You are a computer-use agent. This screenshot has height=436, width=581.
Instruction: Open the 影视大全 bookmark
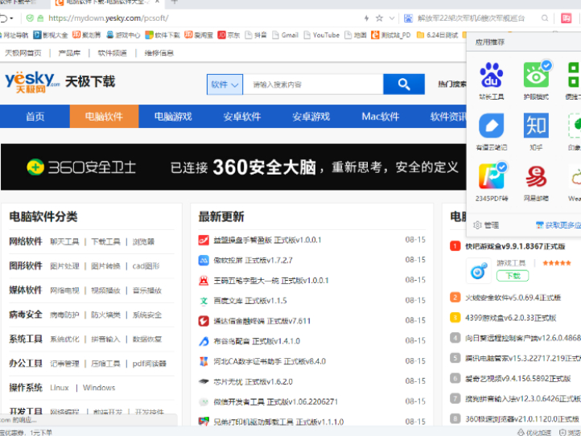coord(51,35)
